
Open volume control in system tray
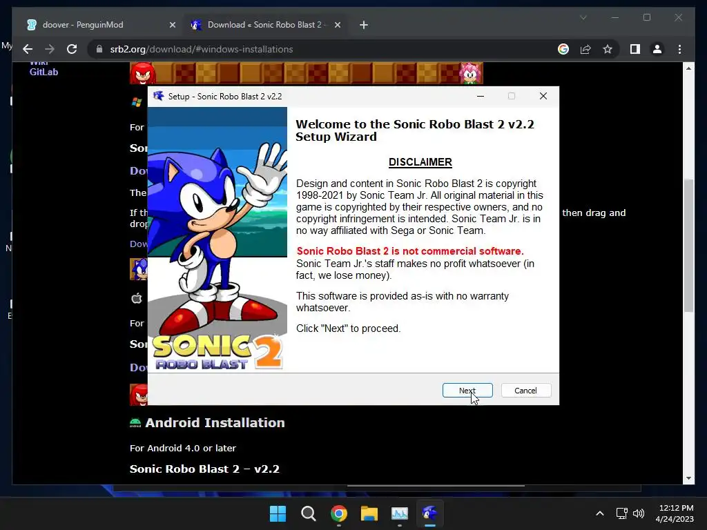coord(639,513)
